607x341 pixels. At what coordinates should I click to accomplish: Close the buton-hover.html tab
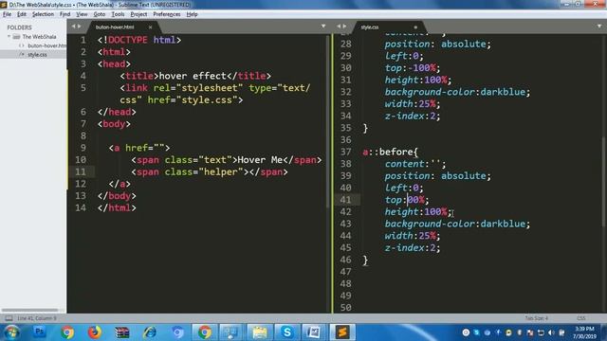(150, 27)
